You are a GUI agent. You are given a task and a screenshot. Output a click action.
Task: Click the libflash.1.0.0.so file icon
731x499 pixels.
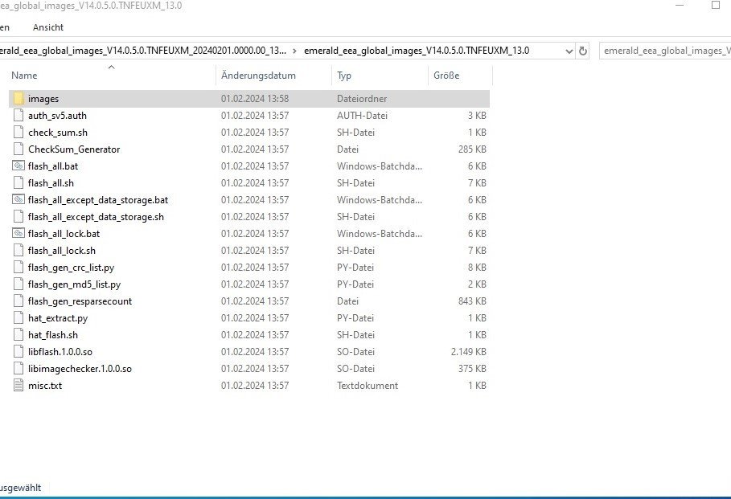point(18,352)
